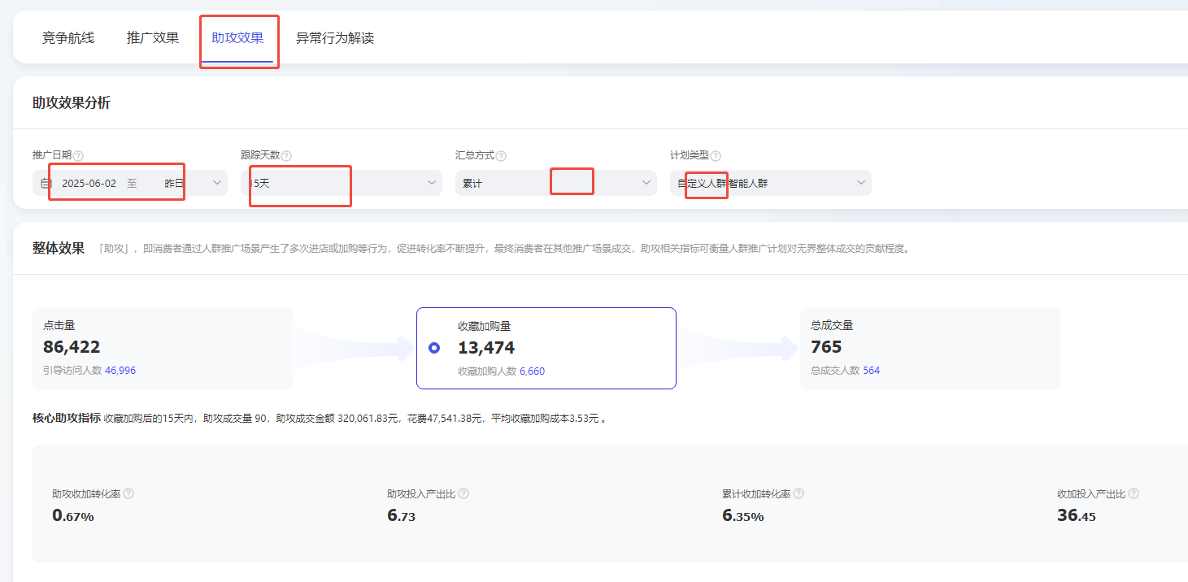Click question mark icon beside 汇总方式
The width and height of the screenshot is (1188, 582).
[501, 156]
